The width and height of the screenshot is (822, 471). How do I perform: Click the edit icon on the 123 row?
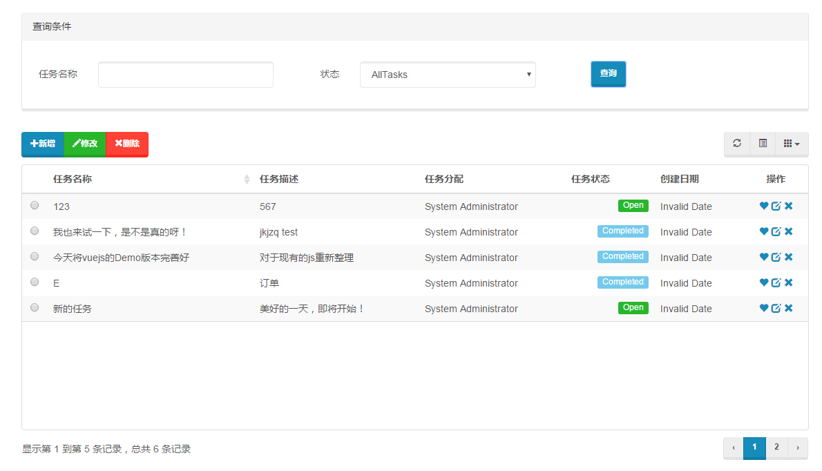(776, 205)
